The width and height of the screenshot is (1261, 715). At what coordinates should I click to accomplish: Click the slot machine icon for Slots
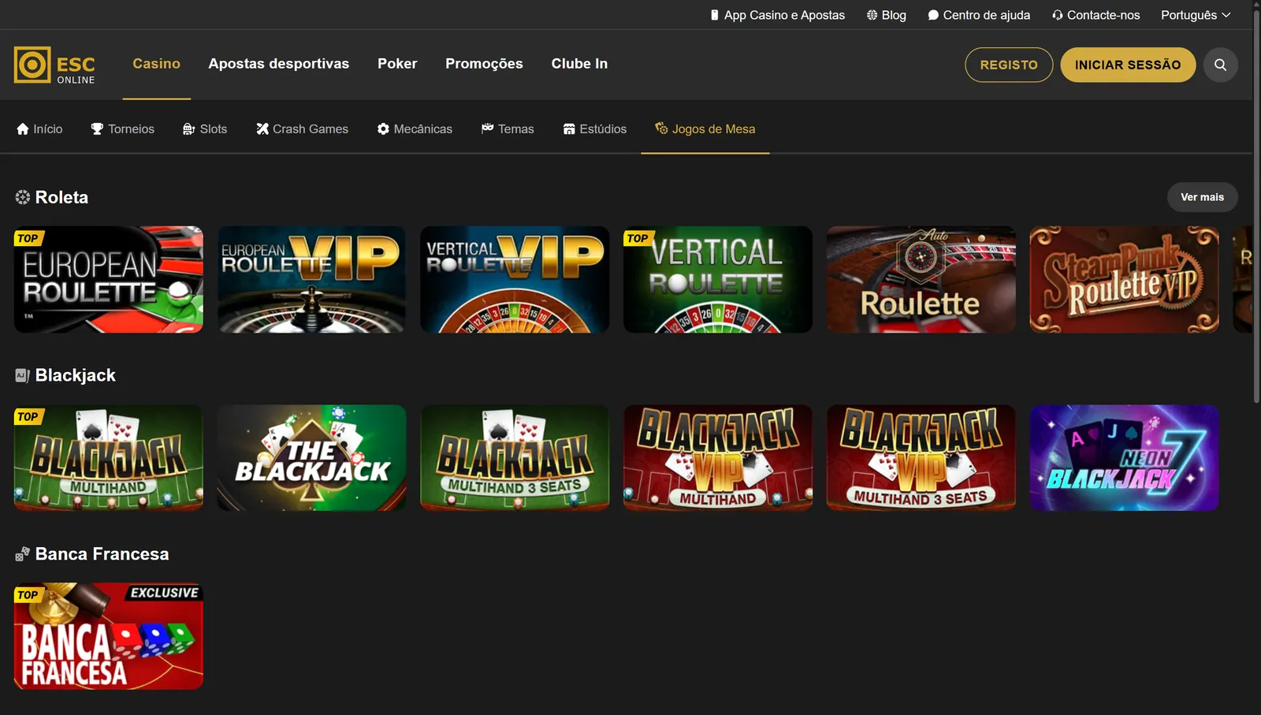click(189, 128)
